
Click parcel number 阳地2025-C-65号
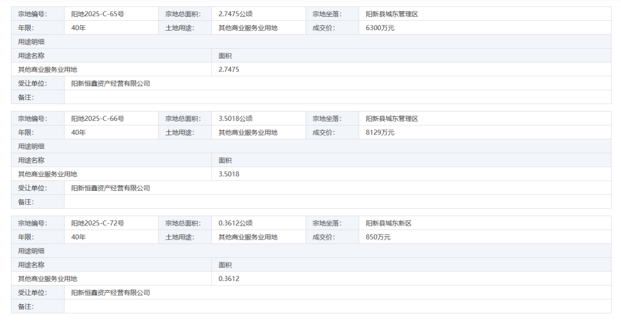(97, 14)
